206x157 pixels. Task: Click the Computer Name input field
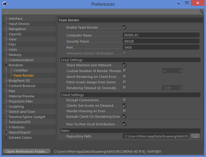(x=161, y=35)
